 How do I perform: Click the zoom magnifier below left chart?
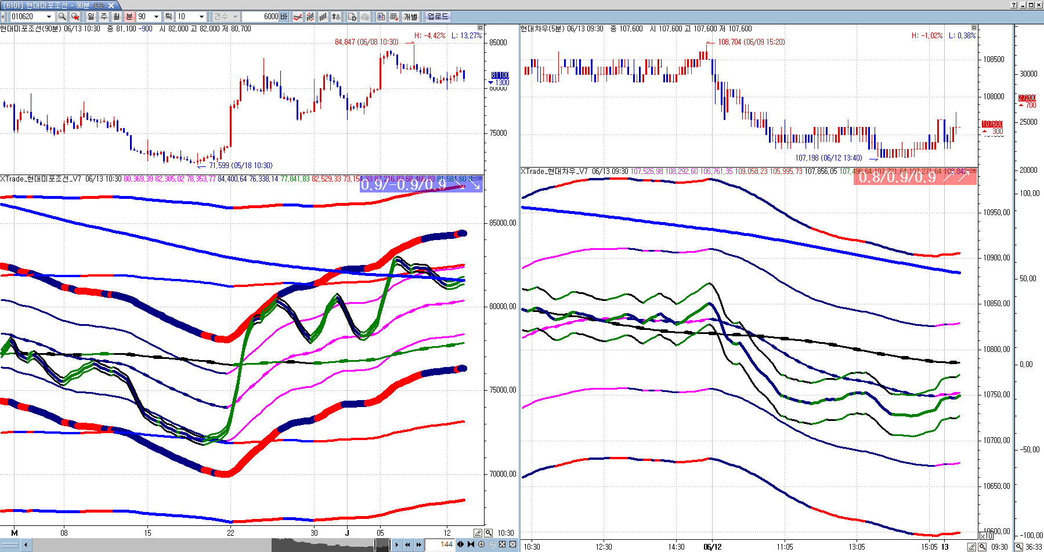(489, 533)
